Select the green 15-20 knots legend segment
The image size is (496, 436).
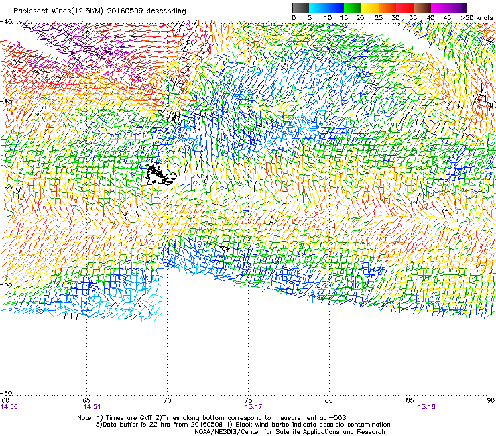click(x=353, y=8)
